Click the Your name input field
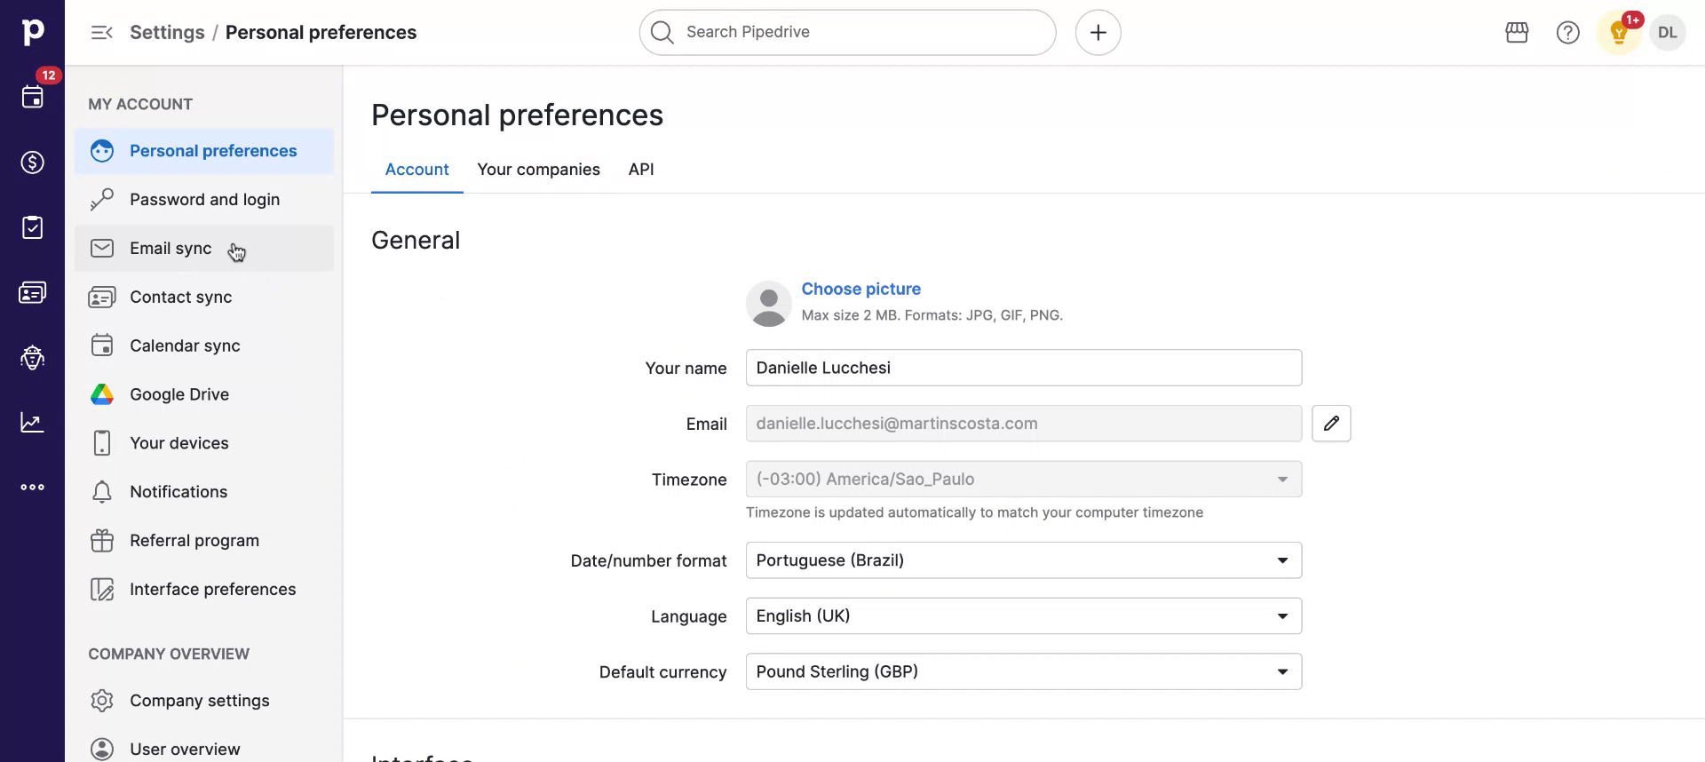The width and height of the screenshot is (1705, 762). [x=1023, y=368]
